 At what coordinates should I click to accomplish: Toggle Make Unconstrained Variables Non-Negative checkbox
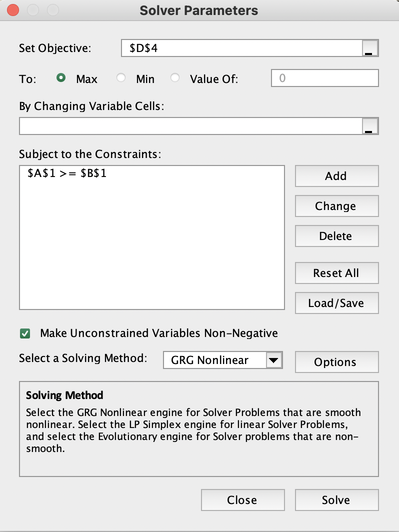coord(24,333)
